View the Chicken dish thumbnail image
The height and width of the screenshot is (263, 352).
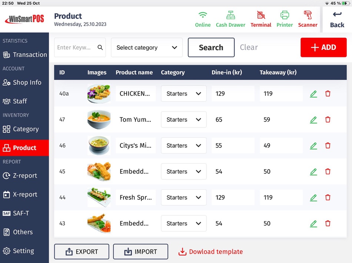[x=99, y=93]
